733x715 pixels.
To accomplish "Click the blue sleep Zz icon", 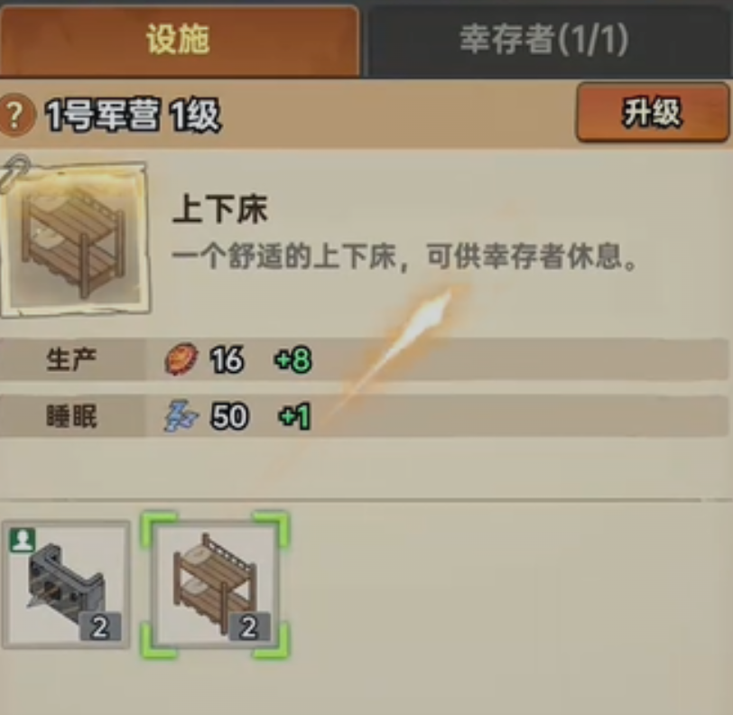I will point(181,415).
